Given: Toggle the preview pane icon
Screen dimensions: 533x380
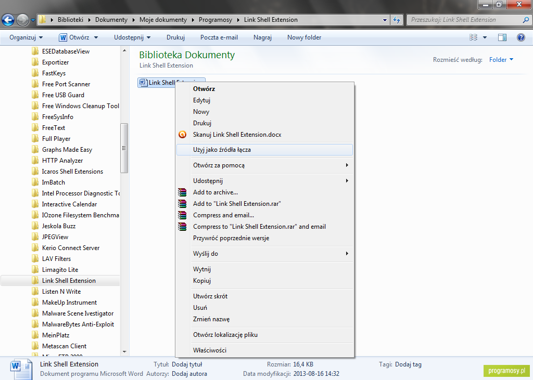Looking at the screenshot, I should pos(502,37).
